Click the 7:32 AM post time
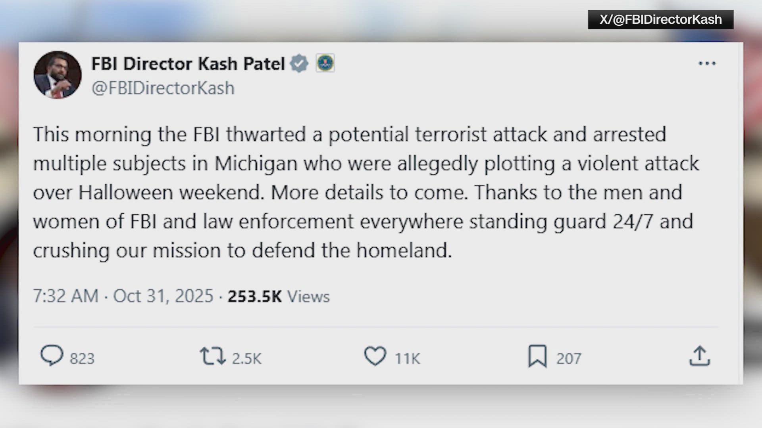Image resolution: width=762 pixels, height=428 pixels. [65, 296]
